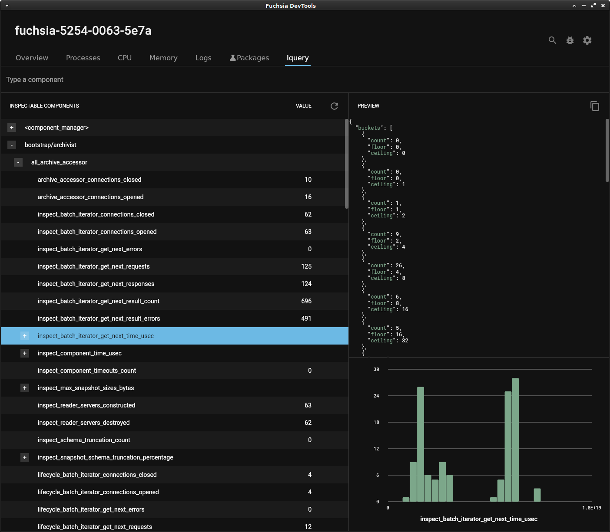The width and height of the screenshot is (610, 532).
Task: Collapse the bootstrap/archivist node
Action: 12,145
